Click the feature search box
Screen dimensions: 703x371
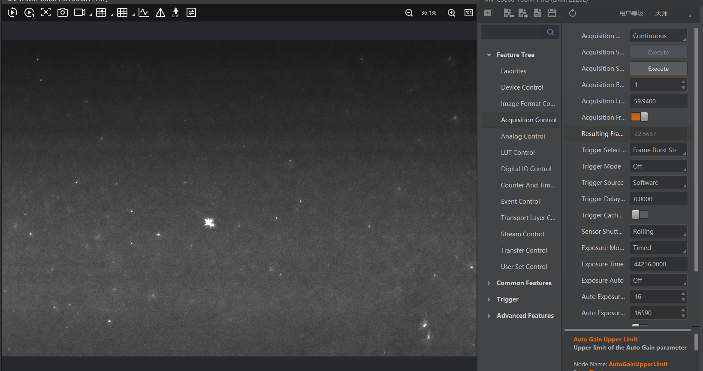pos(514,32)
